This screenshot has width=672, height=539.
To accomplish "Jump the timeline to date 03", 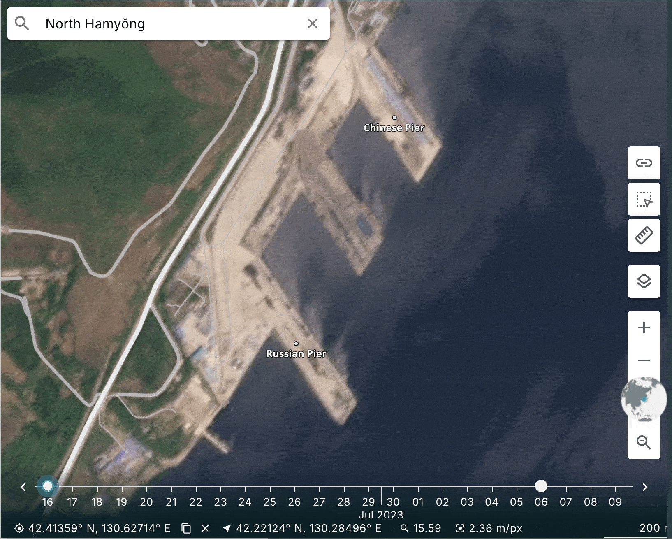I will click(467, 502).
